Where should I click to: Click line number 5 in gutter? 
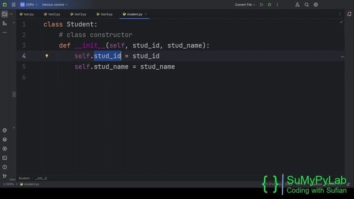click(x=24, y=66)
